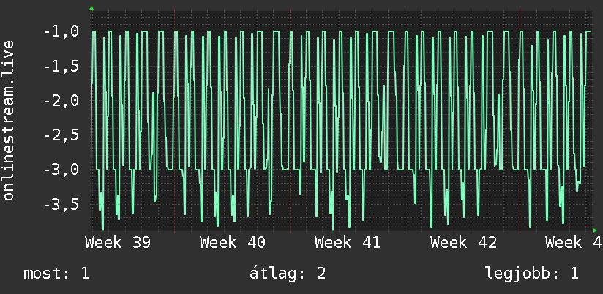Click the 'Week 40' x-axis label
The image size is (603, 294).
(233, 243)
